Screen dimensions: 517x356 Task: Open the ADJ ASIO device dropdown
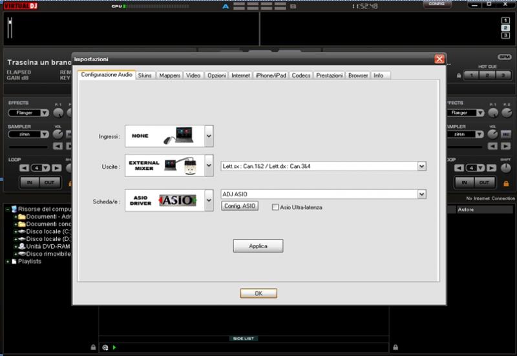coord(422,194)
